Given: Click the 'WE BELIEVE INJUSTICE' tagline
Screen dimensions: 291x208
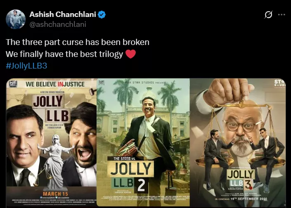Looking at the screenshot, I should (55, 84).
